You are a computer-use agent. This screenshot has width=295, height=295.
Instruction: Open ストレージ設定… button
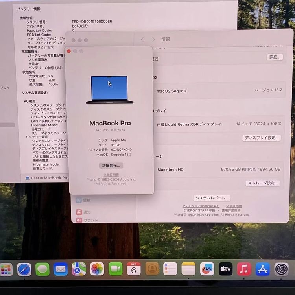click(x=263, y=183)
